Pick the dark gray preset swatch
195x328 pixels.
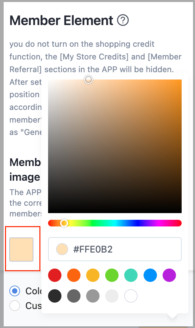(x=74, y=296)
